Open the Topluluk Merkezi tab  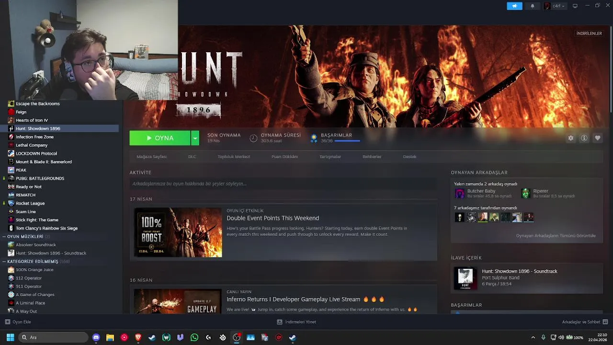tap(234, 157)
